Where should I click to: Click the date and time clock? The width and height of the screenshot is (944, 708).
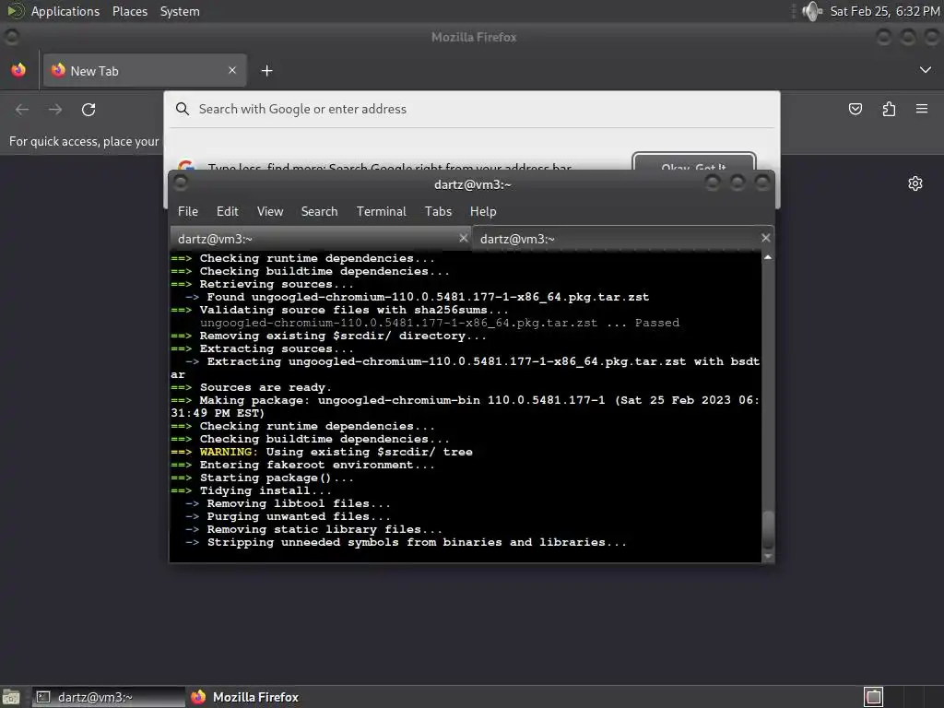pyautogui.click(x=884, y=11)
